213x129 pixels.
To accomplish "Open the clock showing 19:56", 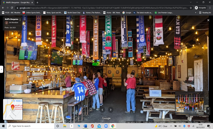I will 200,126.
